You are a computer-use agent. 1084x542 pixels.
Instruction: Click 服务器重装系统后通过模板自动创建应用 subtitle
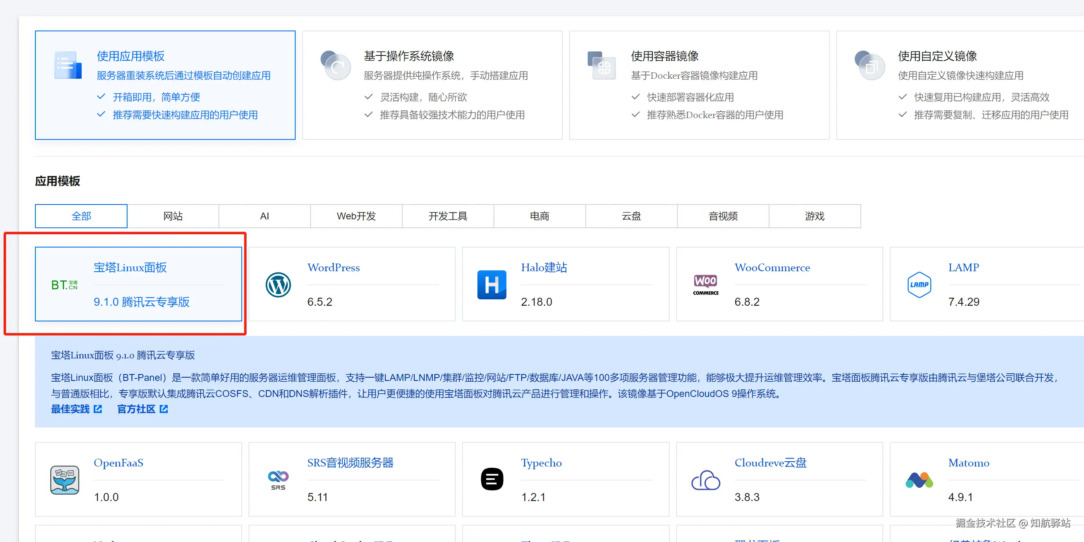(x=183, y=76)
